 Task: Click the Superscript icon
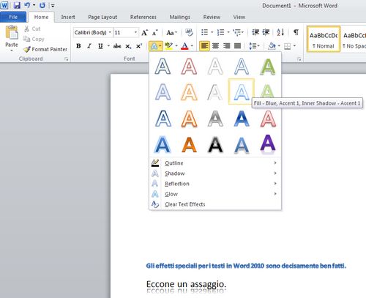139,46
